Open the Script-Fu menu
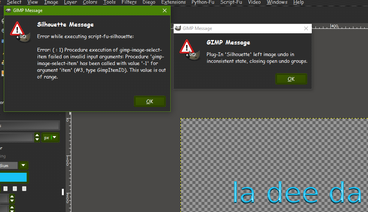 coord(231,2)
